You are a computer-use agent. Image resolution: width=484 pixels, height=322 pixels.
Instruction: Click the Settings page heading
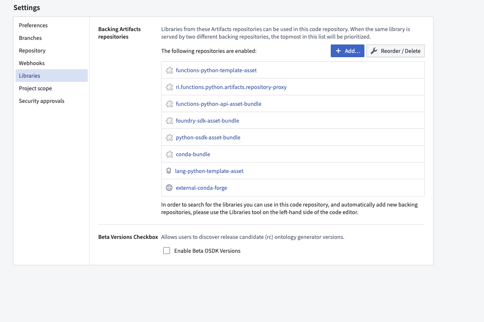26,8
